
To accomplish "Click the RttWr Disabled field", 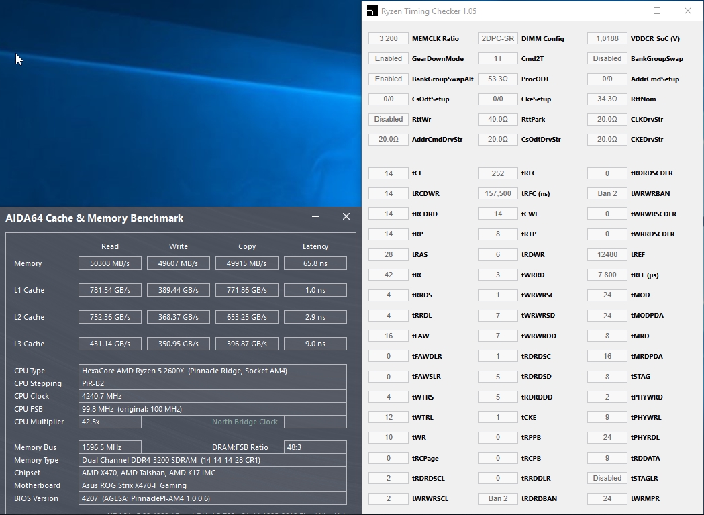I will (x=389, y=119).
